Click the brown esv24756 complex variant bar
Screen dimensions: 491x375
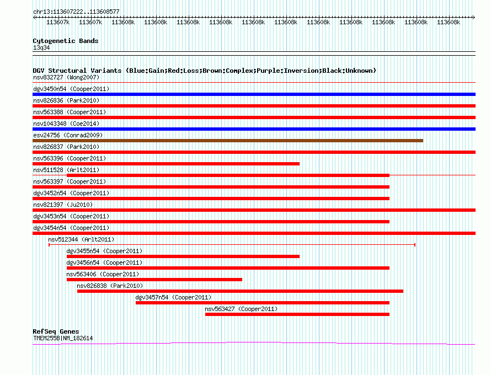[228, 141]
